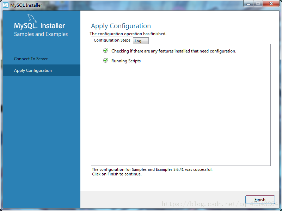The width and height of the screenshot is (282, 211).
Task: Click the Finish button
Action: 260,199
